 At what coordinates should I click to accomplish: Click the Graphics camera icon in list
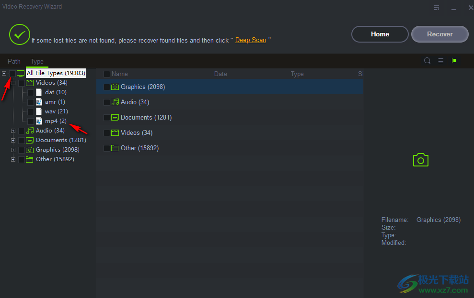(x=115, y=87)
